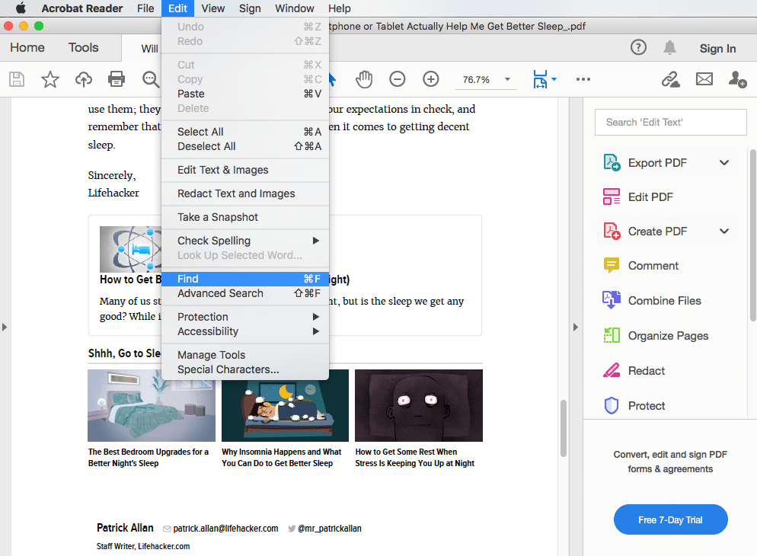The height and width of the screenshot is (556, 757).
Task: Click the add person share icon
Action: point(737,79)
